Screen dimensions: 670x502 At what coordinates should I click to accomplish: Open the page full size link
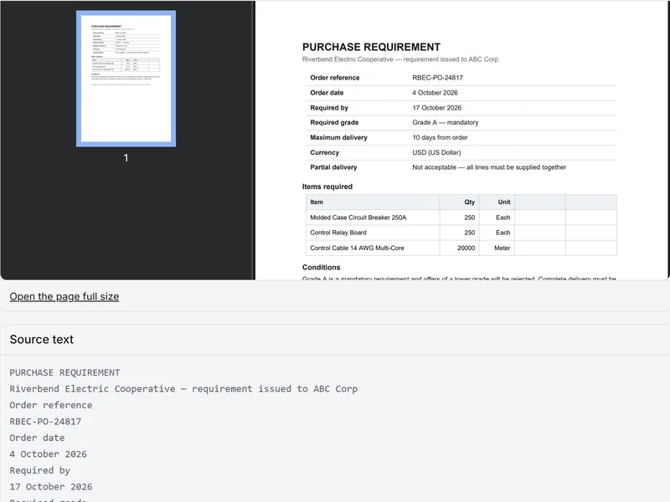64,296
